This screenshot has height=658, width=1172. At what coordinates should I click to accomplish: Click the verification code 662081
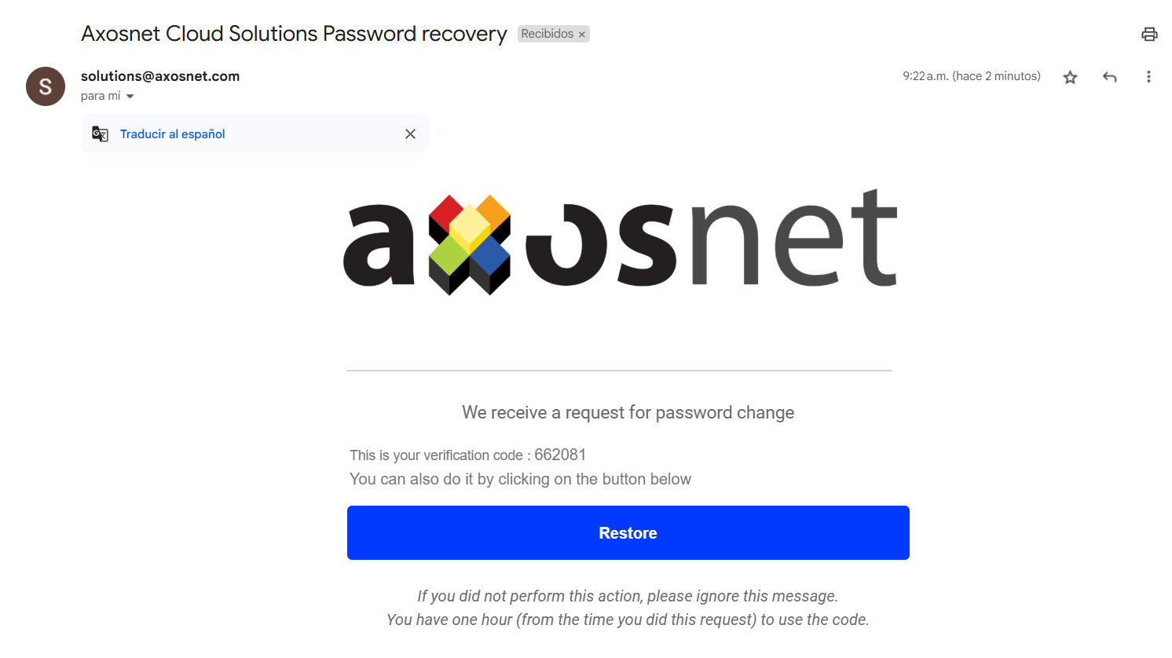click(x=560, y=455)
